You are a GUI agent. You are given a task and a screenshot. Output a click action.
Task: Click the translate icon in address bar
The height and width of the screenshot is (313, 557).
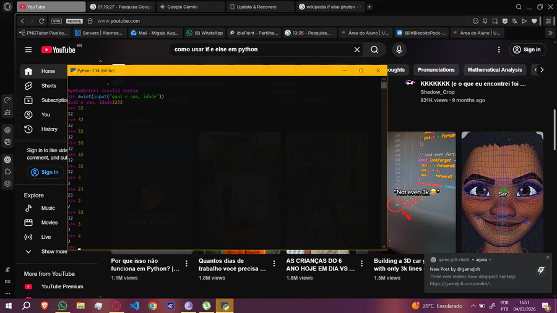click(x=514, y=21)
